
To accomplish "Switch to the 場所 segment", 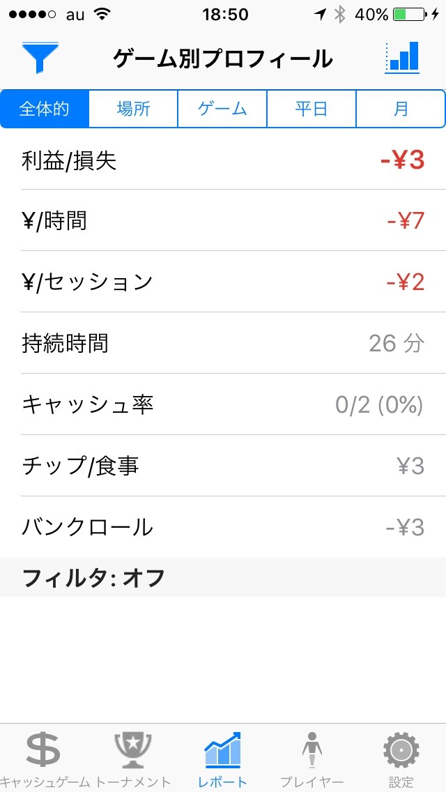I will 134,109.
